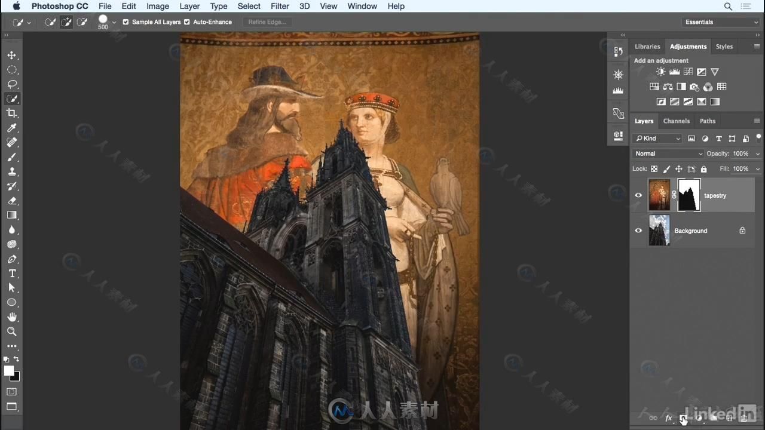Image resolution: width=765 pixels, height=430 pixels.
Task: Select the Path Selection tool
Action: (11, 288)
